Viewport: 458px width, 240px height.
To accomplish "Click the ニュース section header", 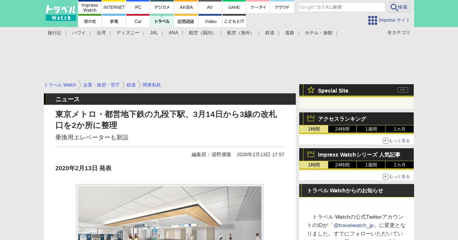I will pyautogui.click(x=170, y=99).
